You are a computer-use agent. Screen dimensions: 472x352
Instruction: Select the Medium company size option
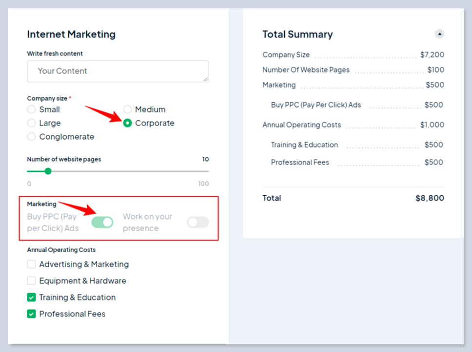[x=127, y=110]
